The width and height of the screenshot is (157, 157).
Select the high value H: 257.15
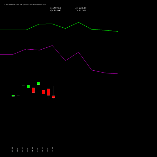81,8
